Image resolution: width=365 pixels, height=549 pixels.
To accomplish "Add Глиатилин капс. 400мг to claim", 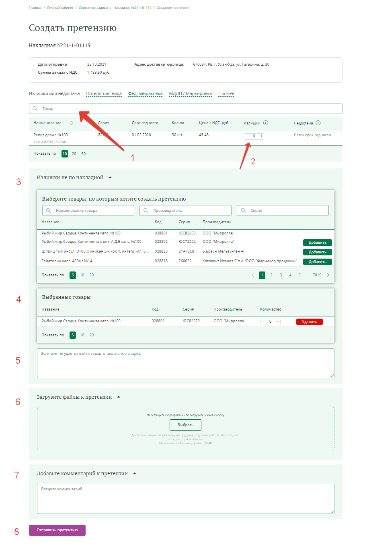I will pyautogui.click(x=317, y=262).
